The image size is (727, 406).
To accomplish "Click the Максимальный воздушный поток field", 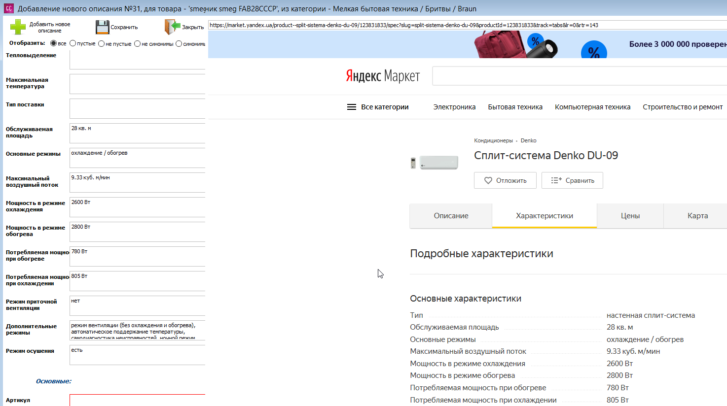I will point(138,182).
